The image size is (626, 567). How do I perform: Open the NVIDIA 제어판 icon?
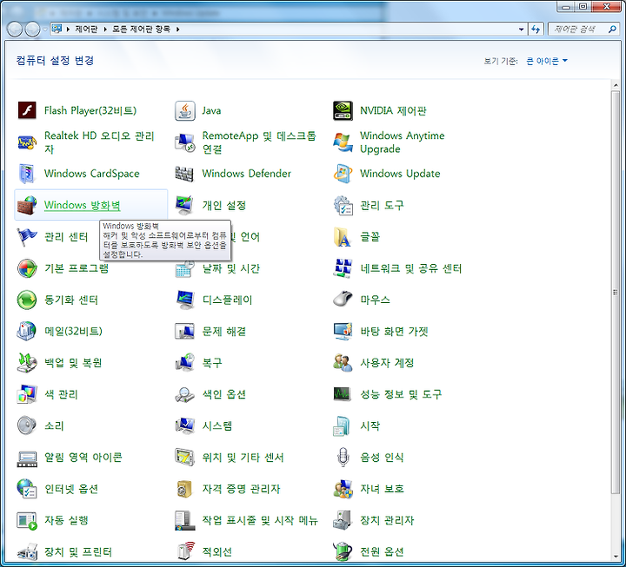pos(343,110)
